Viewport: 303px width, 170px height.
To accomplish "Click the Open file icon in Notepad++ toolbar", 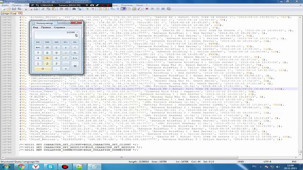I will (x=9, y=9).
